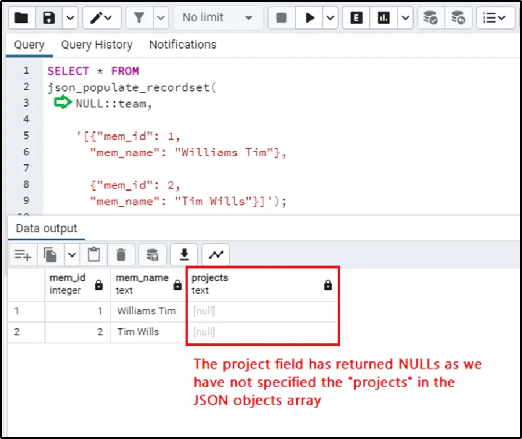Click the Open File folder icon
522x439 pixels.
point(21,18)
